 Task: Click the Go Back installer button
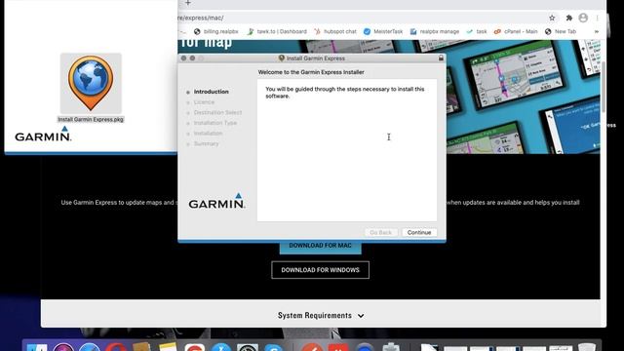(x=381, y=232)
